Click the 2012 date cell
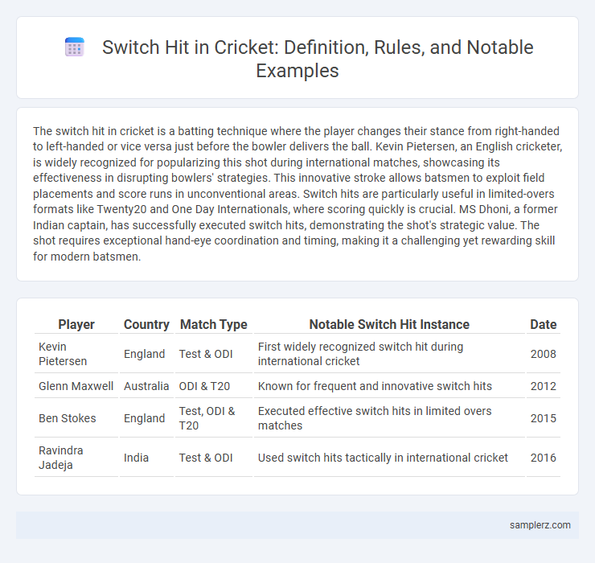 [544, 386]
